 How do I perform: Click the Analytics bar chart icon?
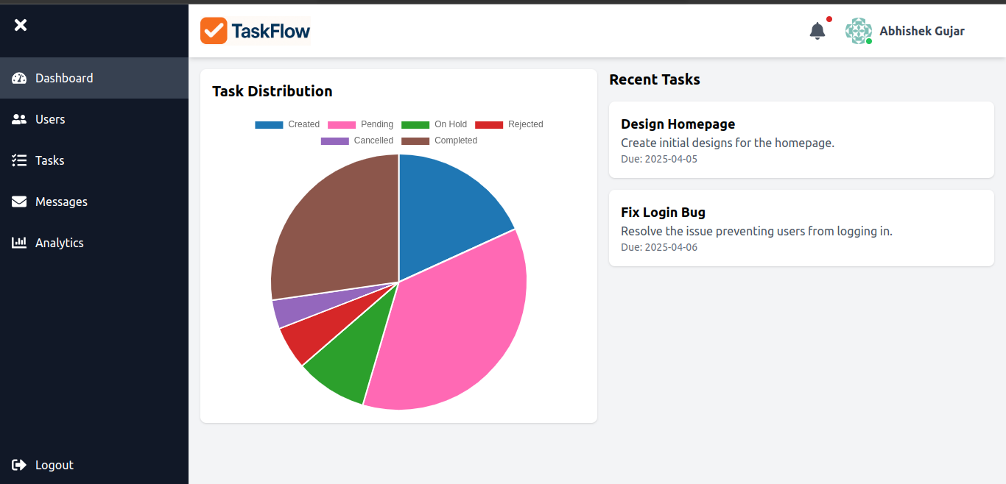(19, 243)
